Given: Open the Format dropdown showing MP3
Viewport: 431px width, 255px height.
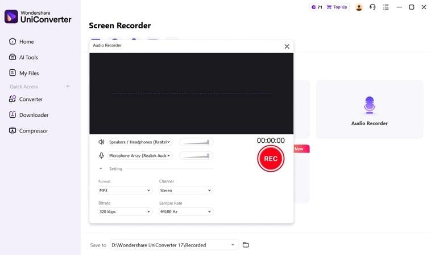Looking at the screenshot, I should click(125, 190).
